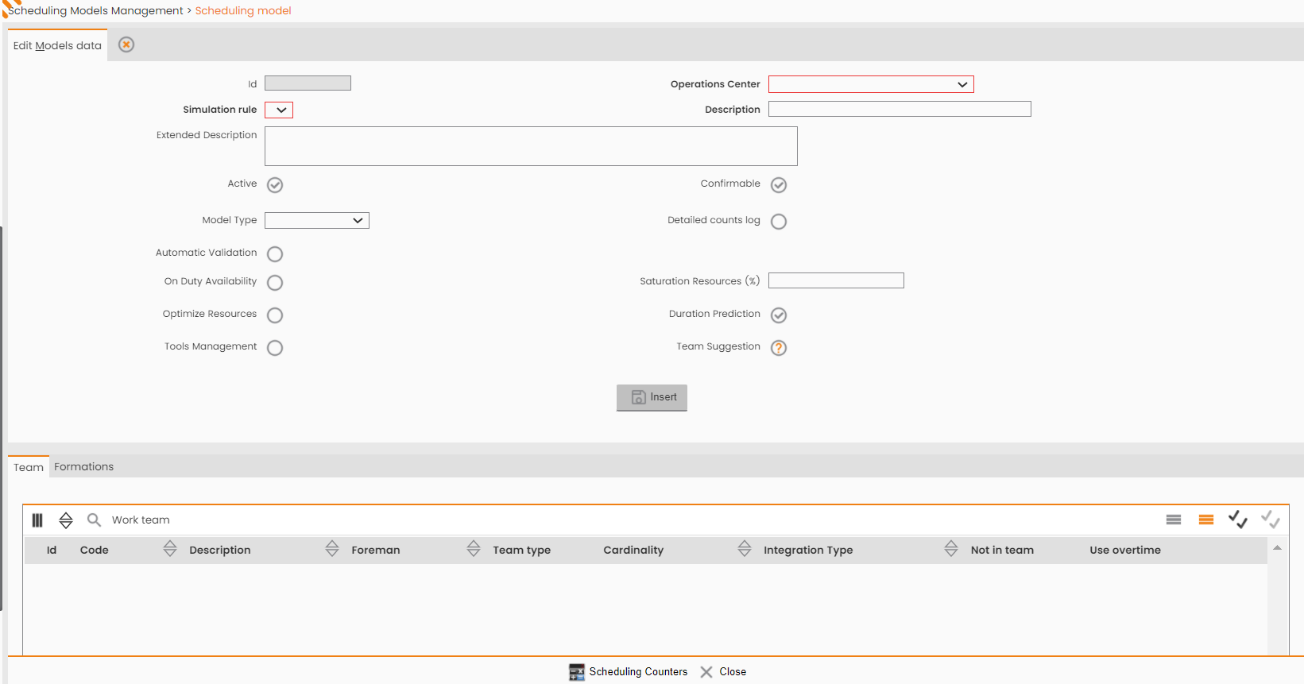Open the Operations Center dropdown
The image size is (1304, 684).
coord(871,84)
